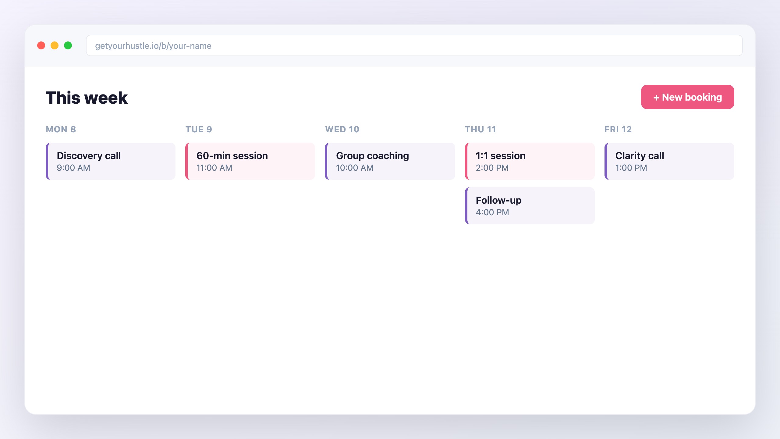This screenshot has height=439, width=780.
Task: Focus the getyourhustle.io URL address field
Action: (x=414, y=45)
